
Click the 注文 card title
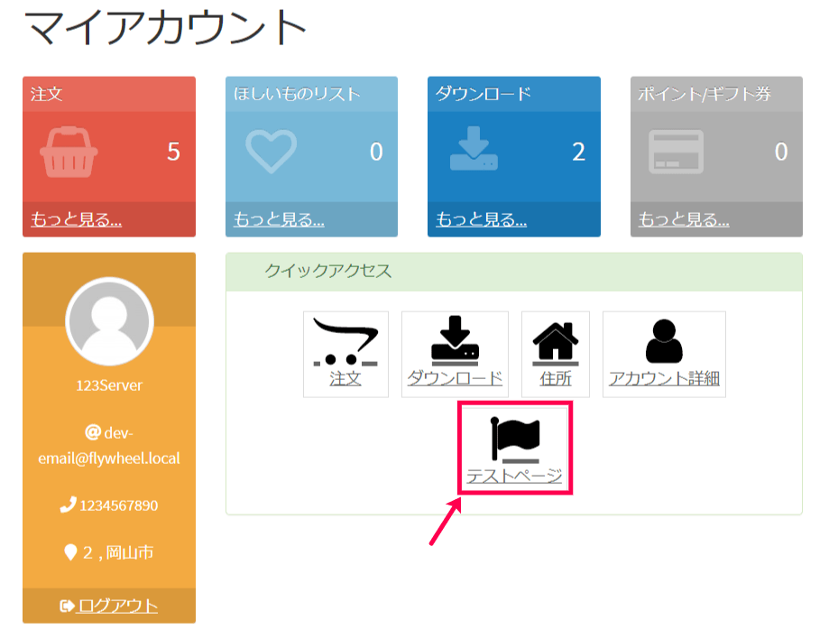click(x=47, y=94)
